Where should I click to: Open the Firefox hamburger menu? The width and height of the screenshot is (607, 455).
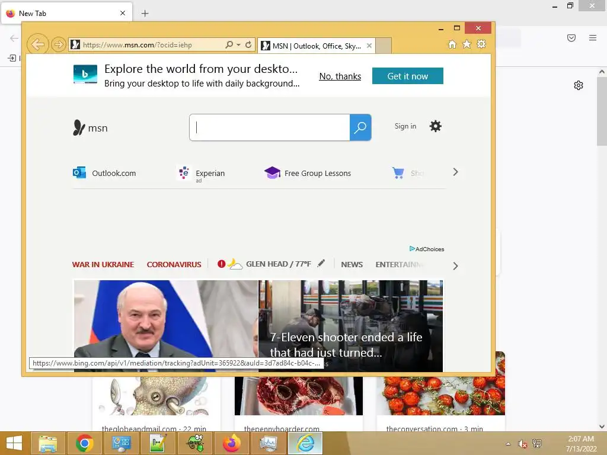(x=593, y=38)
